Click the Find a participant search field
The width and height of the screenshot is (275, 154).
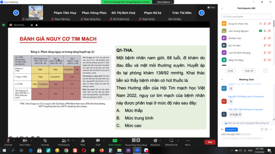point(247,16)
